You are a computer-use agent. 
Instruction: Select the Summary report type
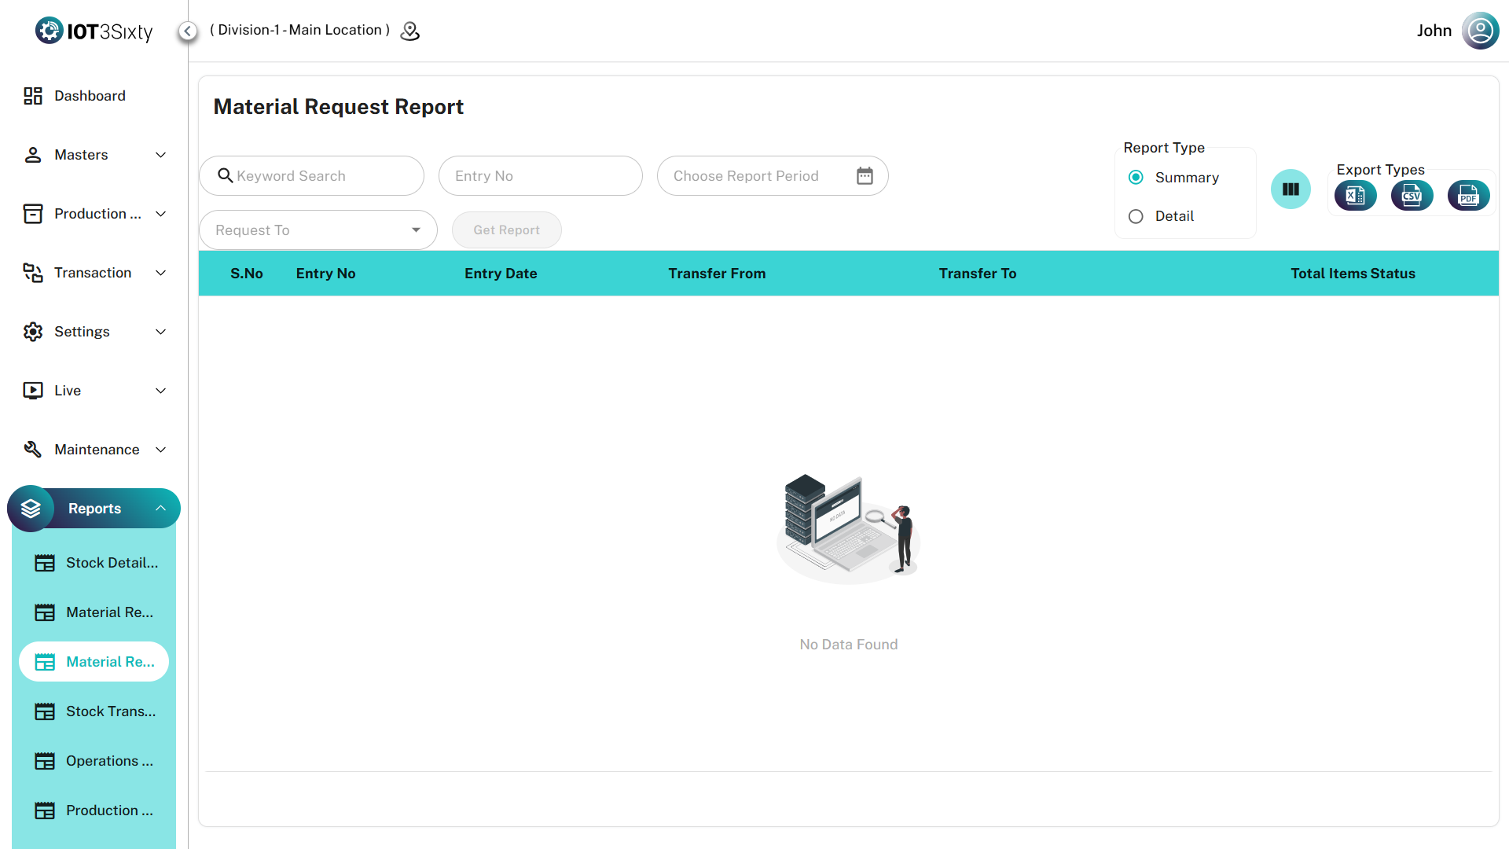pos(1136,178)
